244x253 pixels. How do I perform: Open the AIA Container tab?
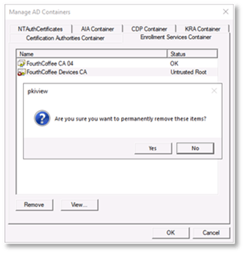pyautogui.click(x=97, y=29)
